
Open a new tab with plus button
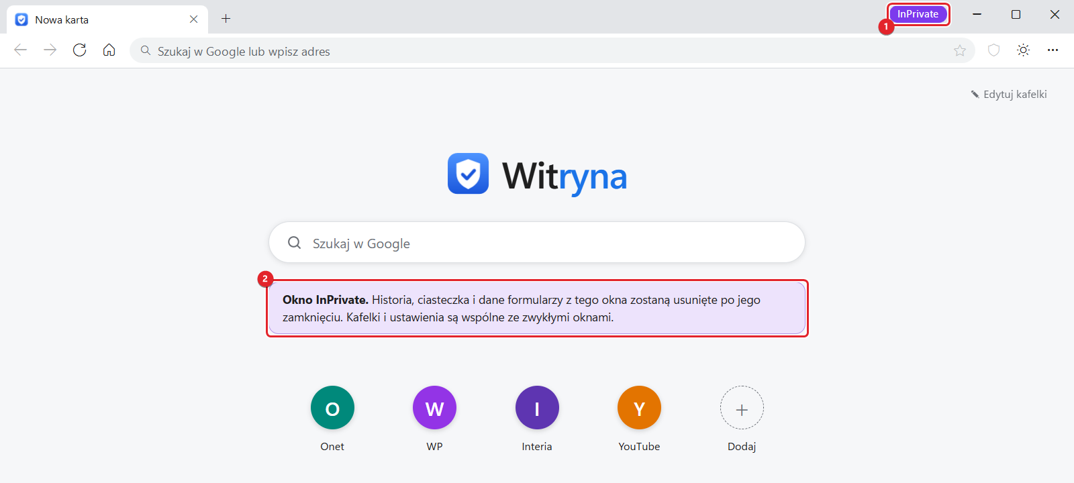(x=226, y=19)
